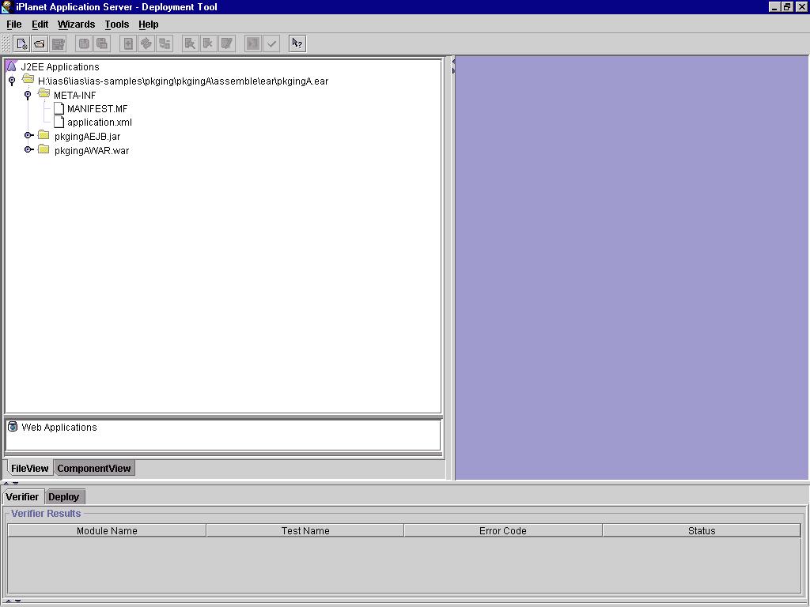Click the Module Name column header
The image size is (810, 607).
[107, 530]
